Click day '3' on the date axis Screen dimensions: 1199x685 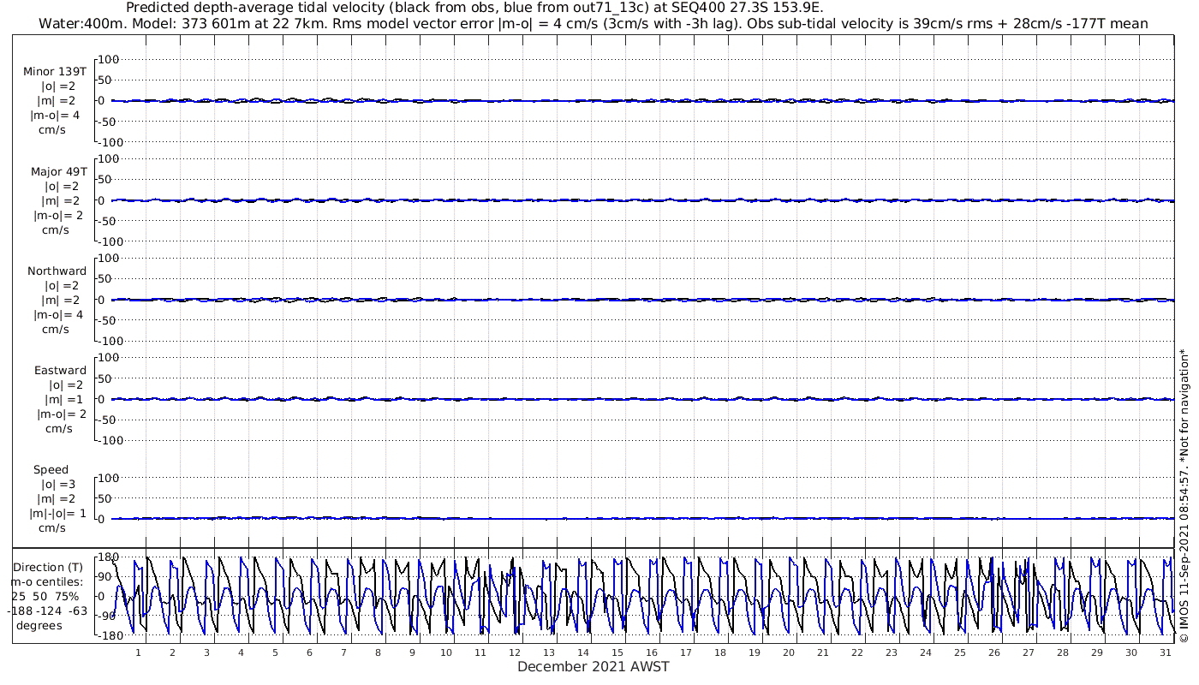click(x=206, y=652)
